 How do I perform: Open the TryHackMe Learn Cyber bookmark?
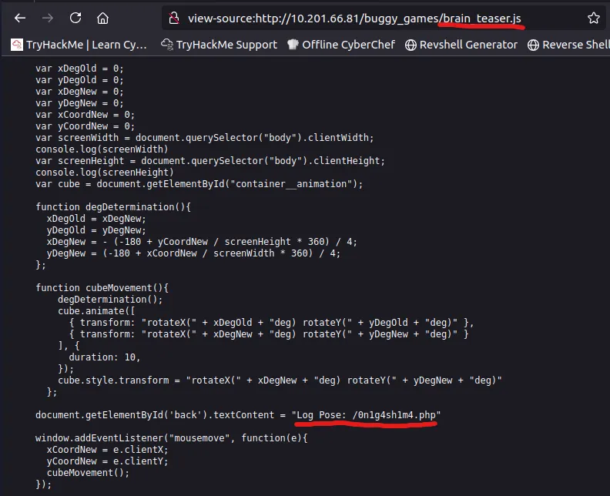point(79,45)
